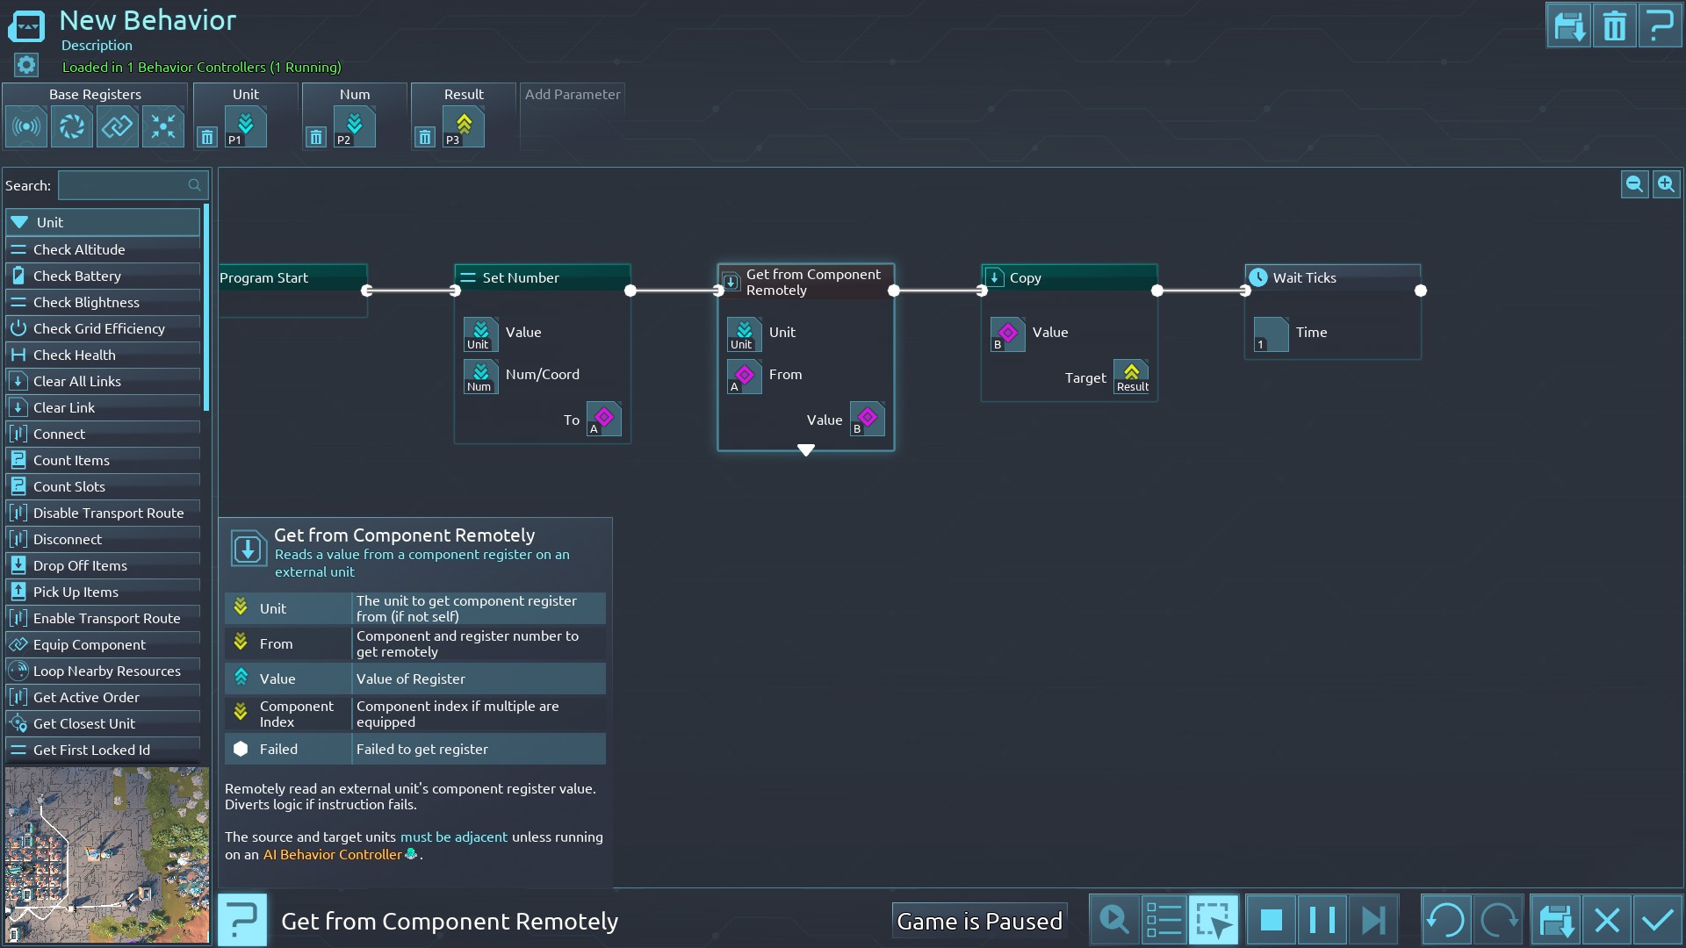Choose Check Battery instruction from list
Image resolution: width=1686 pixels, height=948 pixels.
coord(77,276)
